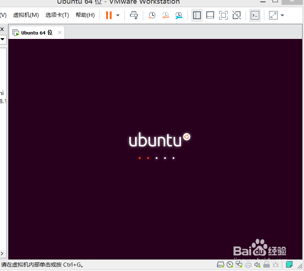Viewport: 304px width, 271px height.
Task: Open the stretch display options dropdown
Action: pos(282,15)
